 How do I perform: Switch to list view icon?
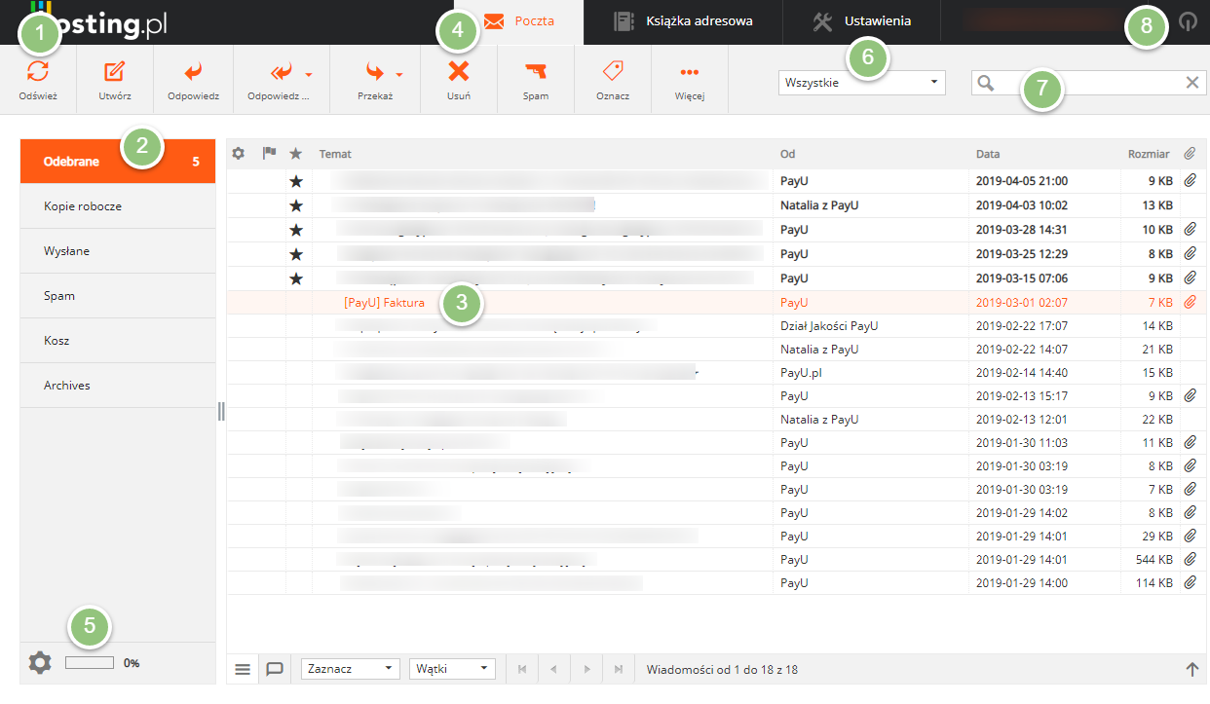243,670
